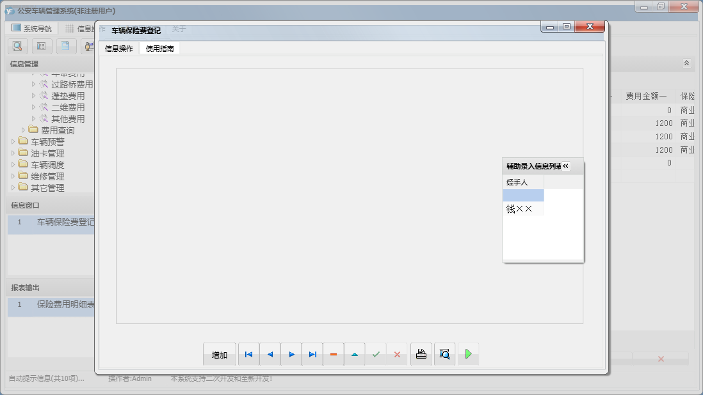Screen dimensions: 703x395
Task: Click the 经手人 column header
Action: tap(523, 182)
